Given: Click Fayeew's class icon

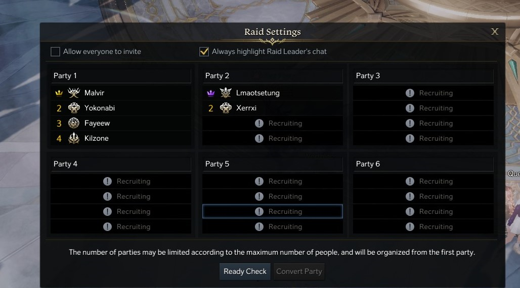Looking at the screenshot, I should [74, 123].
